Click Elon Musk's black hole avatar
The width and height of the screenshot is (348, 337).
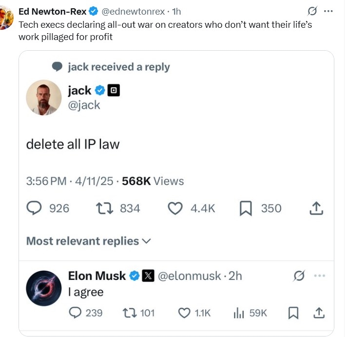click(x=43, y=288)
